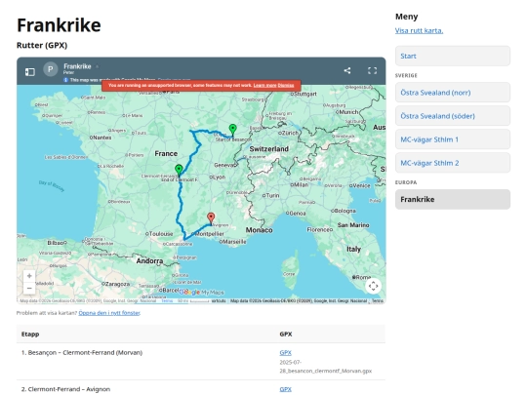Click the map pan control button
Screen dimensions: 527x395
(x=373, y=286)
